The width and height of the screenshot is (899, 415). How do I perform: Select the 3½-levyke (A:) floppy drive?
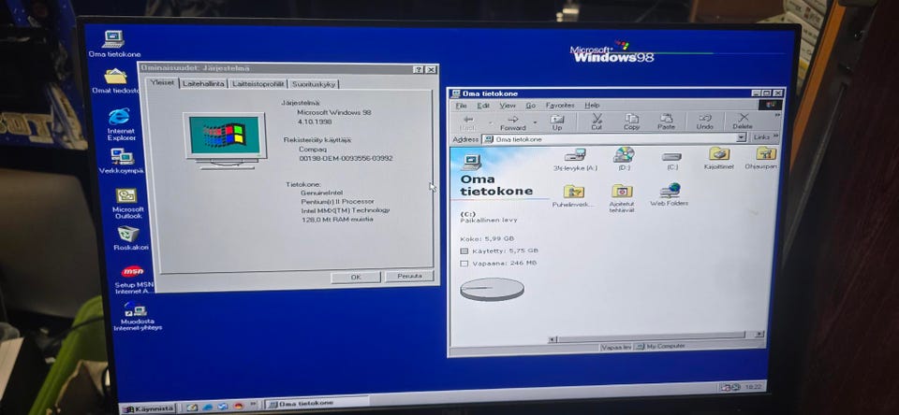click(x=574, y=159)
